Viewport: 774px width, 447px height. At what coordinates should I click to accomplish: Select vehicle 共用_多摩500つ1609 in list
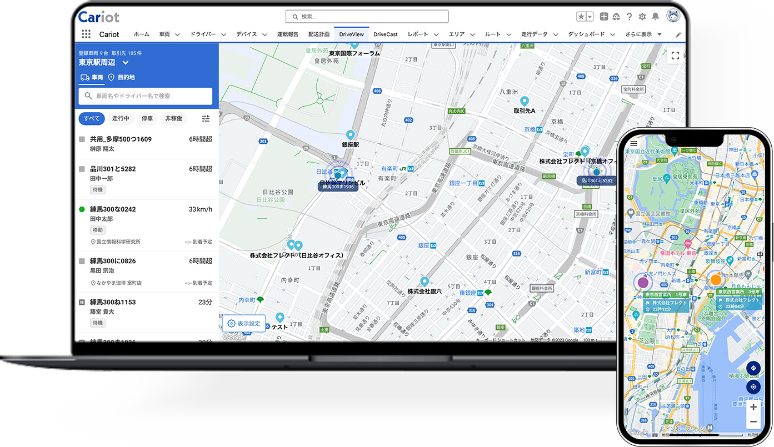pos(146,144)
